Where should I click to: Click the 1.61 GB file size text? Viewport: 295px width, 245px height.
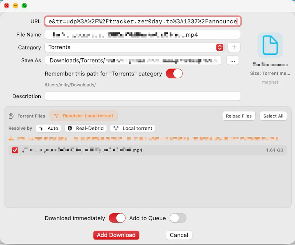pyautogui.click(x=274, y=150)
